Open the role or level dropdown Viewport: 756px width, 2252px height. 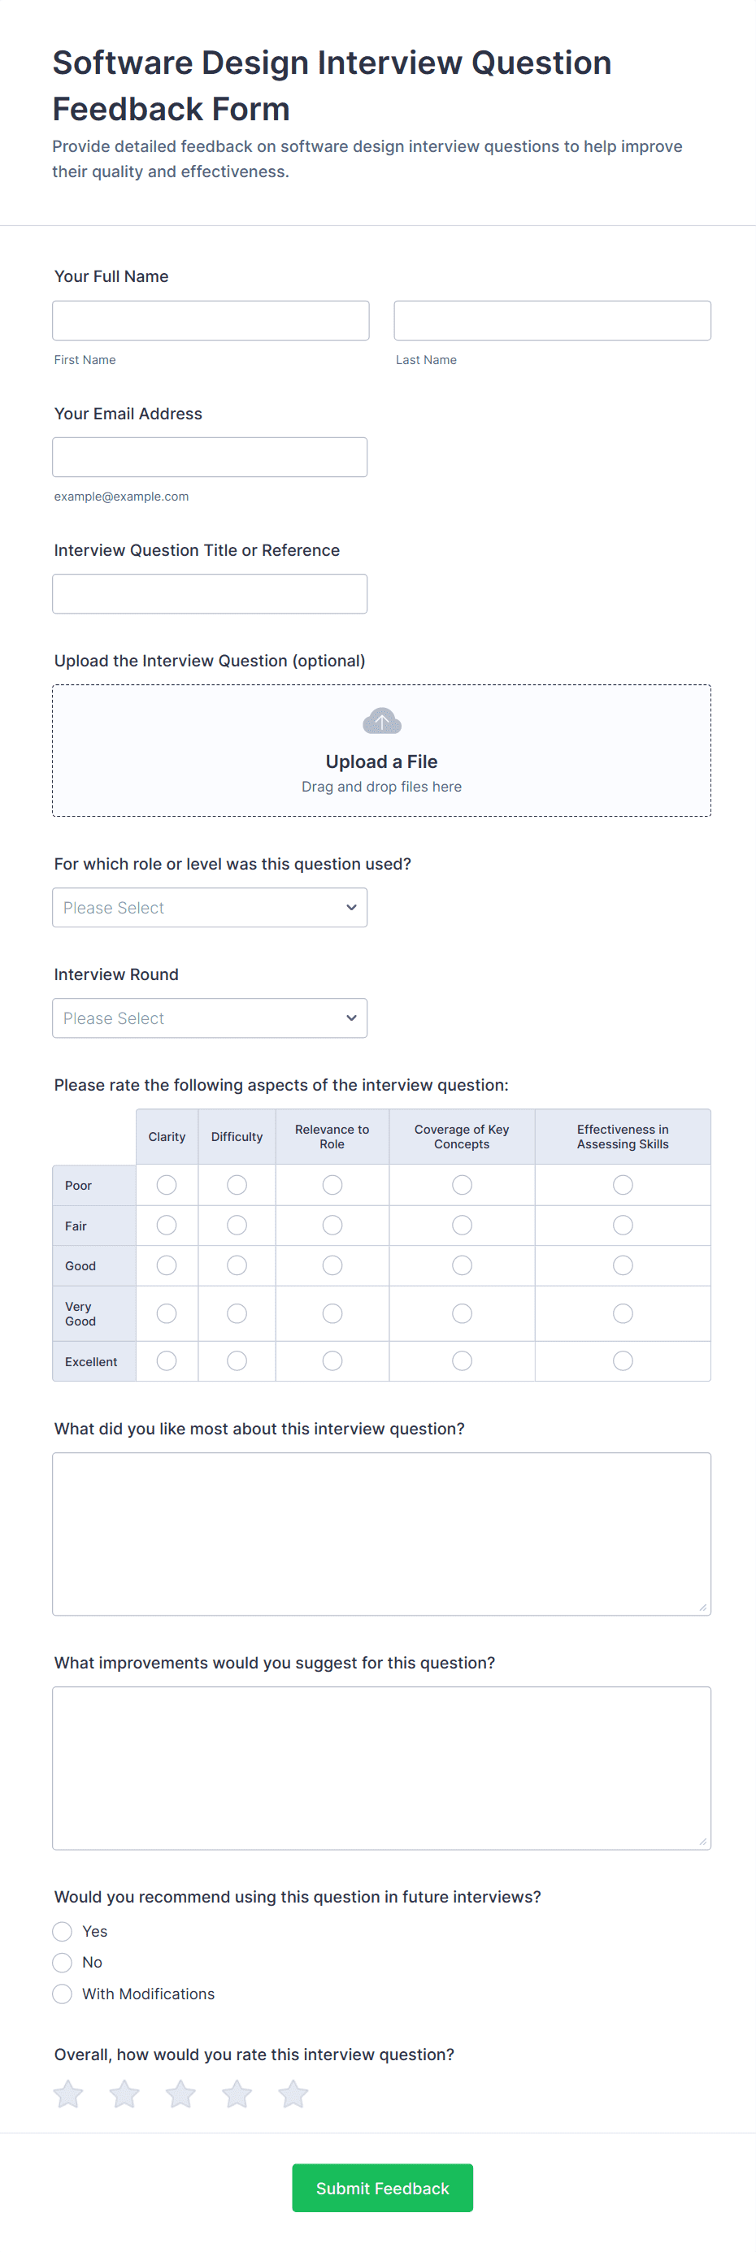[x=210, y=908]
